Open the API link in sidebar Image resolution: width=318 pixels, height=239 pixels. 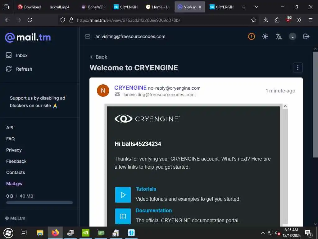pos(10,128)
